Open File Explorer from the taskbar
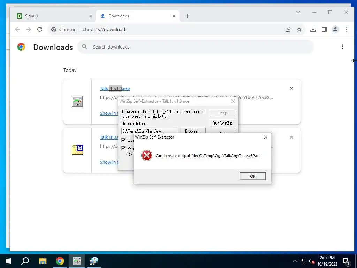The height and width of the screenshot is (268, 357). pos(43,261)
